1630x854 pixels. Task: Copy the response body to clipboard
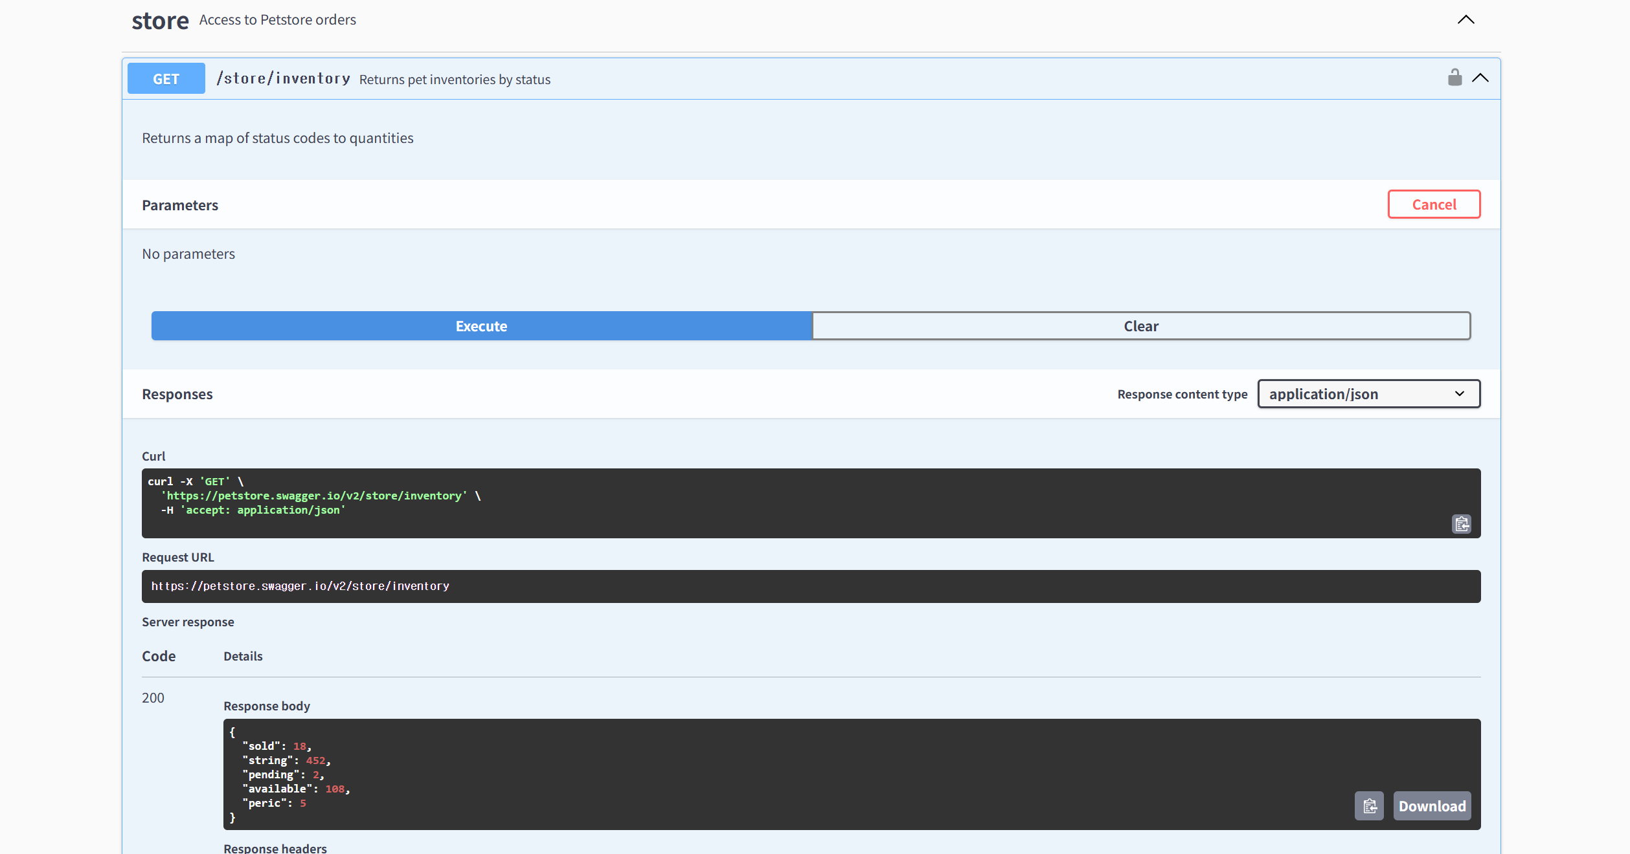(x=1369, y=805)
